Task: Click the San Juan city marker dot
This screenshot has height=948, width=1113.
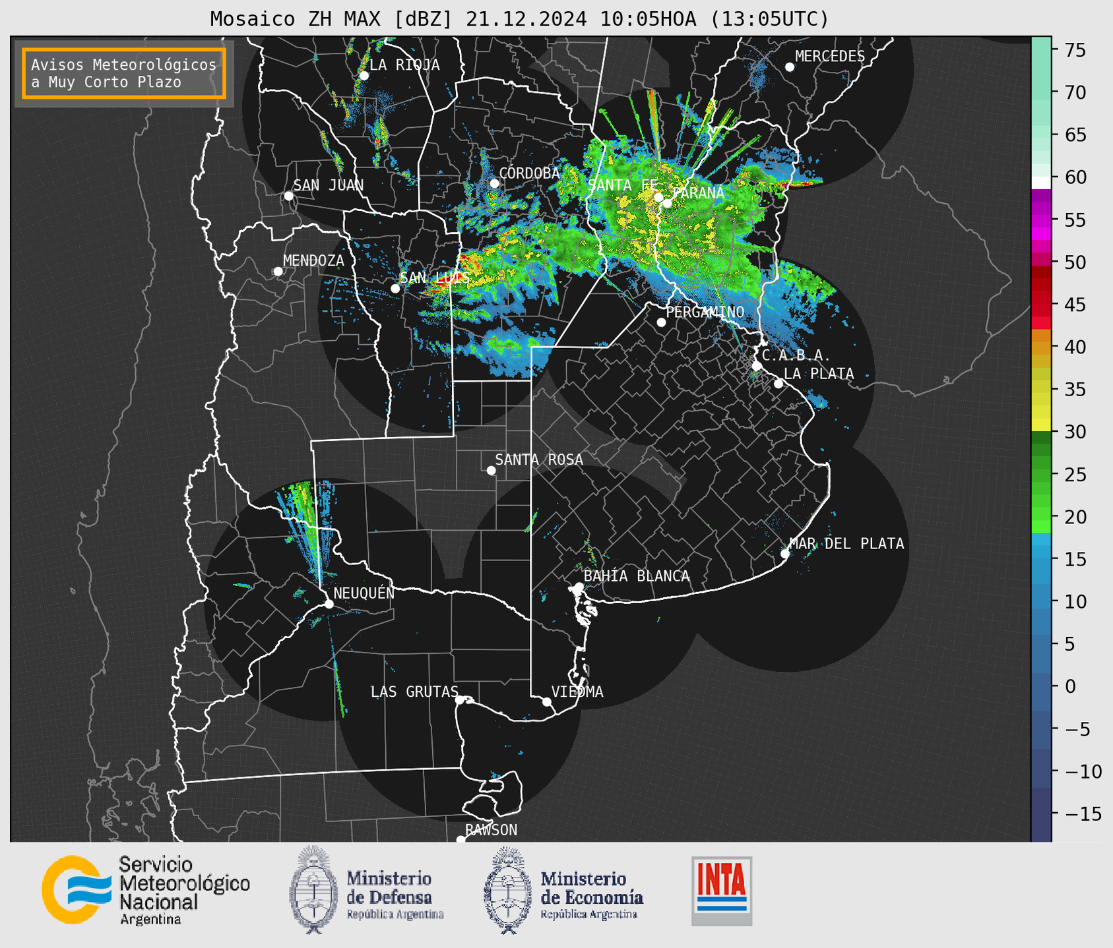Action: pyautogui.click(x=288, y=196)
